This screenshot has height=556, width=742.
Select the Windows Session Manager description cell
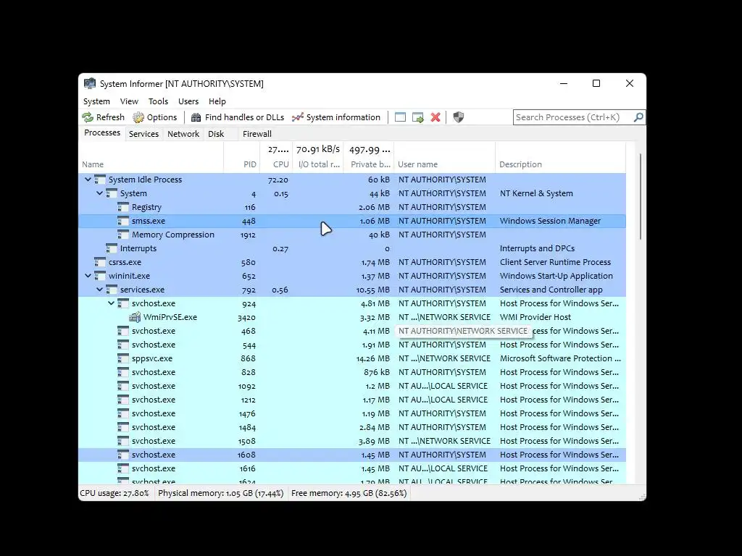550,221
